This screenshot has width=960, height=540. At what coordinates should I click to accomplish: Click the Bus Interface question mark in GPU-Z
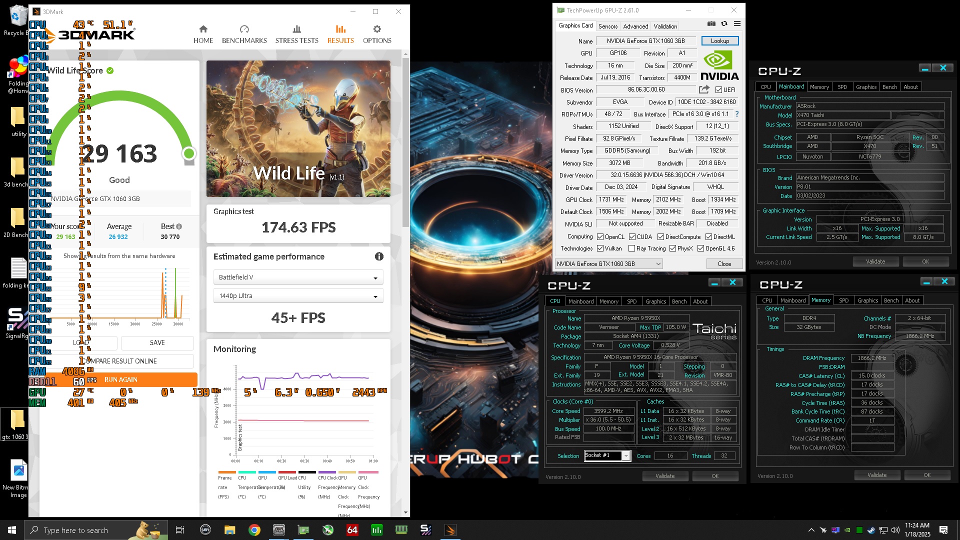click(737, 114)
